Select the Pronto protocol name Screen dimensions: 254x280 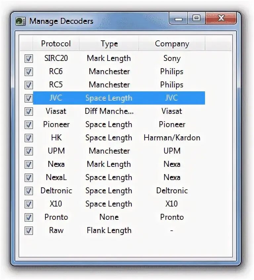point(56,217)
